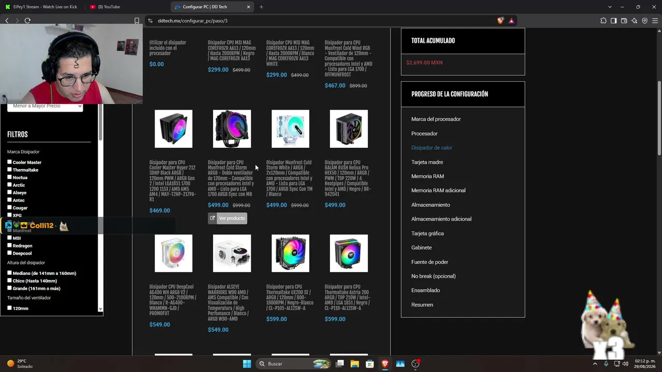The width and height of the screenshot is (662, 372).
Task: Open the Brave Wallet icon
Action: coord(624,21)
